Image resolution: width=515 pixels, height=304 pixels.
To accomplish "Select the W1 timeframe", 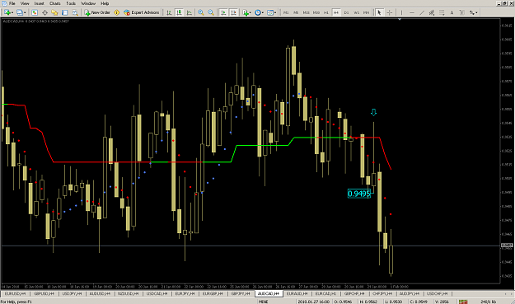I will pos(356,12).
